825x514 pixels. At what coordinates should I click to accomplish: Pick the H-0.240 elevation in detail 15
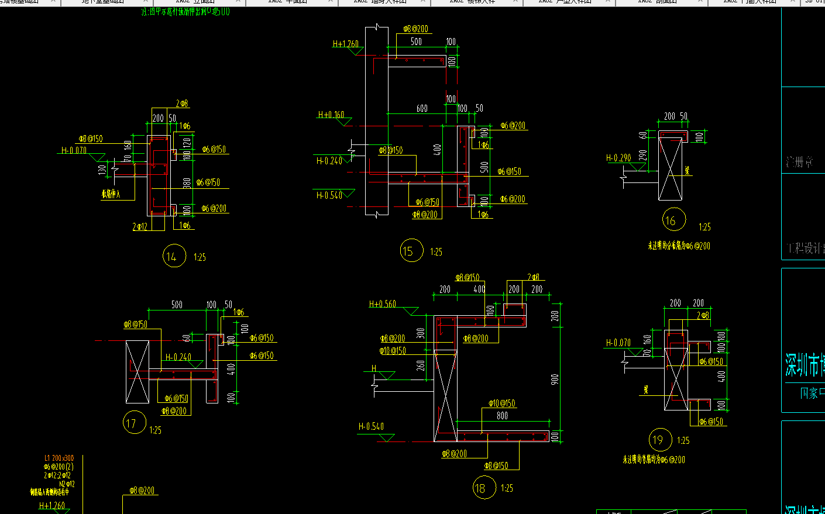coord(329,161)
